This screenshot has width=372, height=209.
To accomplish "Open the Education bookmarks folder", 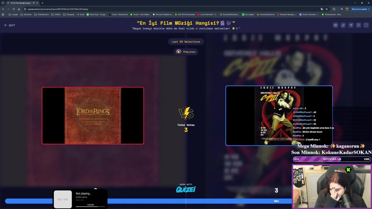I will (26, 15).
